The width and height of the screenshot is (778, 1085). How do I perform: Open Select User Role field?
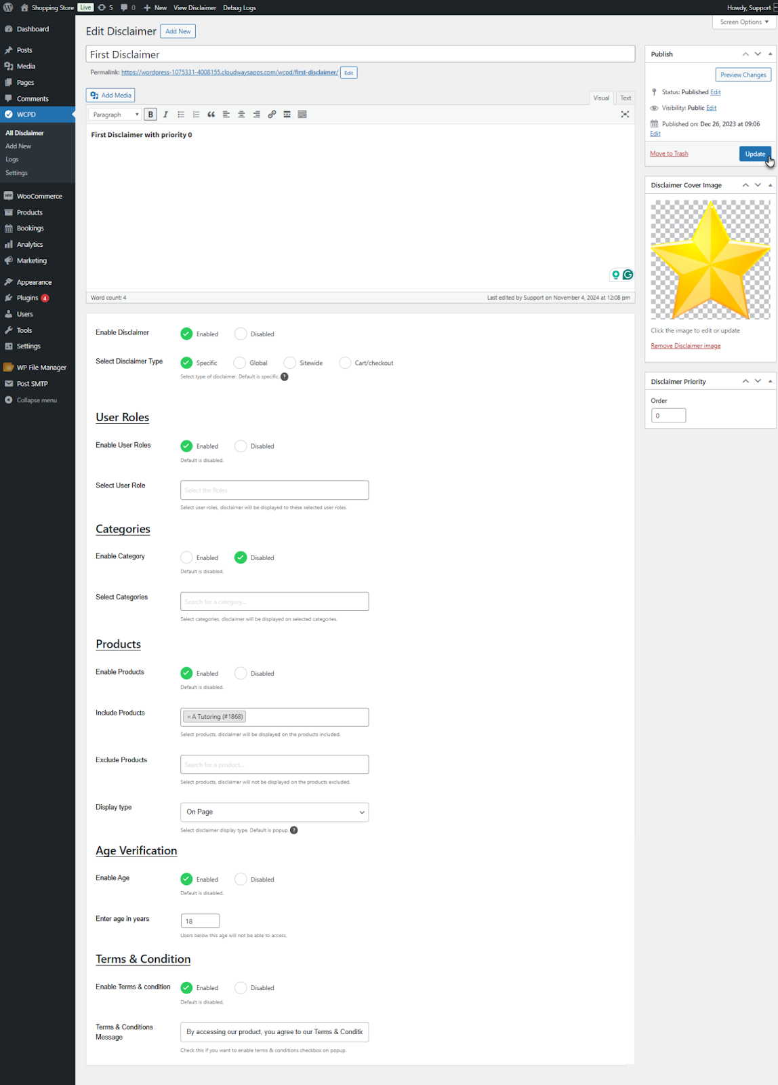pyautogui.click(x=274, y=490)
